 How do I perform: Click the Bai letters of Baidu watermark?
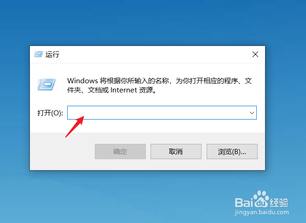(244, 202)
